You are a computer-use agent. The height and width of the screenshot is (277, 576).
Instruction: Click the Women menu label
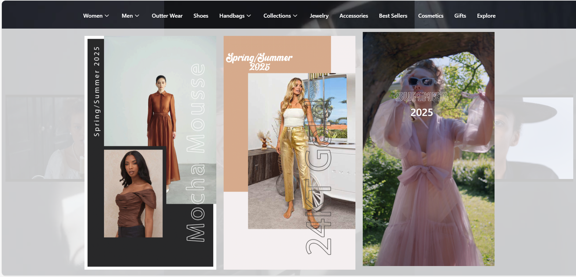point(93,16)
